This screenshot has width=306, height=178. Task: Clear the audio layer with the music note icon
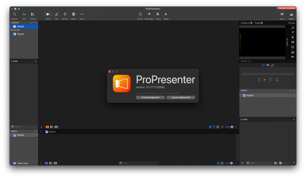(292, 27)
